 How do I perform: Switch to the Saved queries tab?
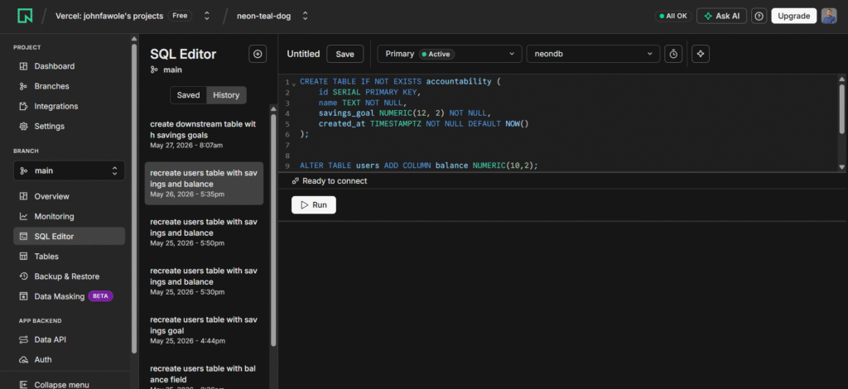[x=188, y=95]
